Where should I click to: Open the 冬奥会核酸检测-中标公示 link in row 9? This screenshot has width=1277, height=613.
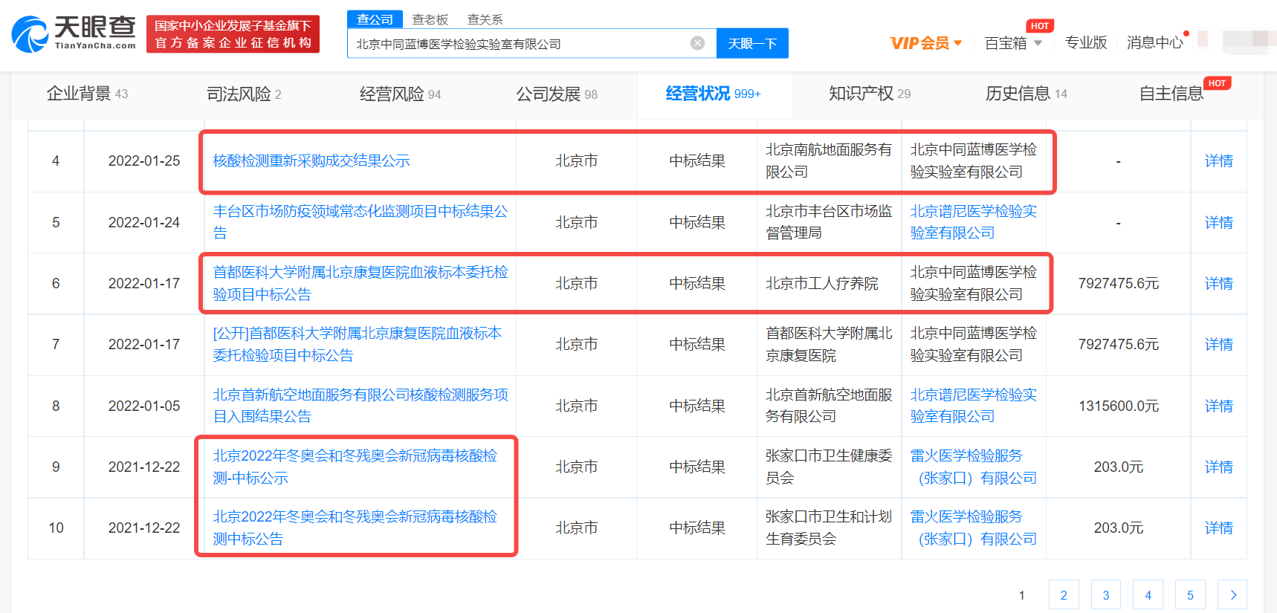pos(355,467)
